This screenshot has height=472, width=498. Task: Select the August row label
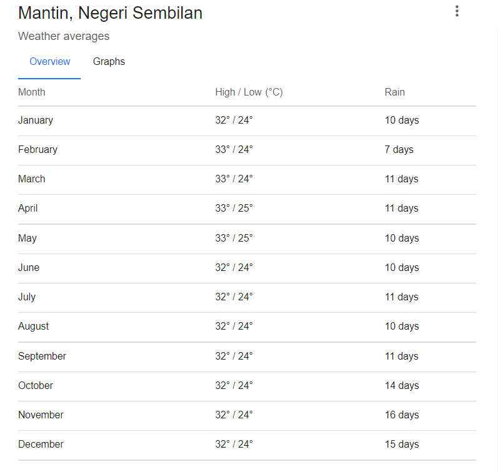pos(34,326)
